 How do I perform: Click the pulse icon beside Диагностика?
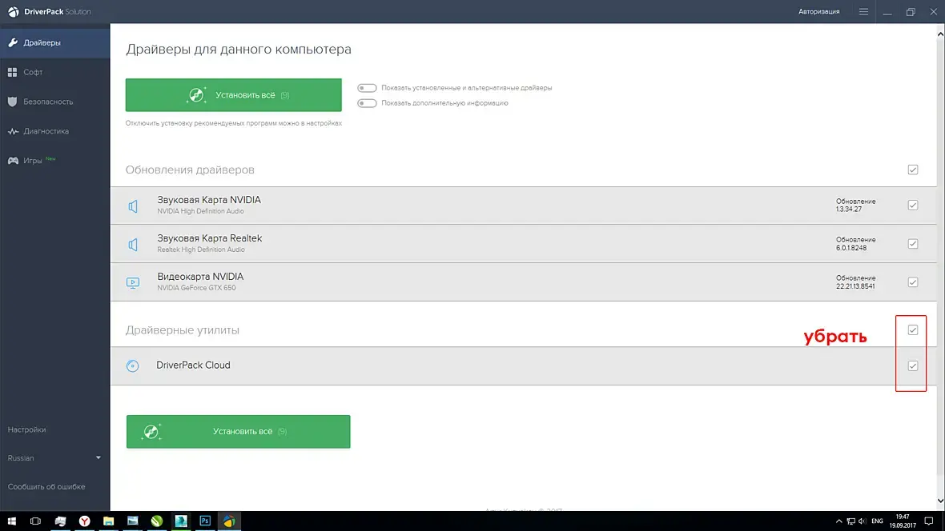pos(13,131)
